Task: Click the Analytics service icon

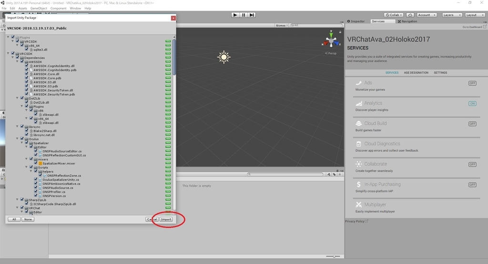Action: (x=358, y=103)
